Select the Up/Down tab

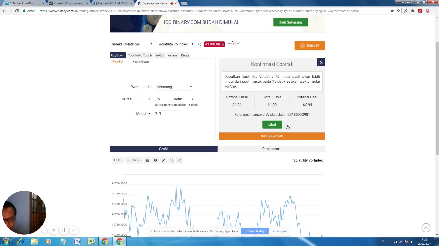[x=118, y=55]
